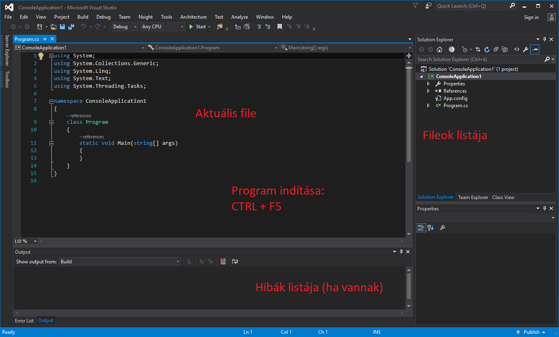Toggle the pin on Program.cs tab
The image size is (559, 337).
pyautogui.click(x=45, y=39)
